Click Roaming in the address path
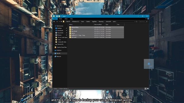 click(x=101, y=22)
